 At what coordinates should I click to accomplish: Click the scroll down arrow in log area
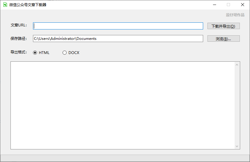tap(237, 146)
